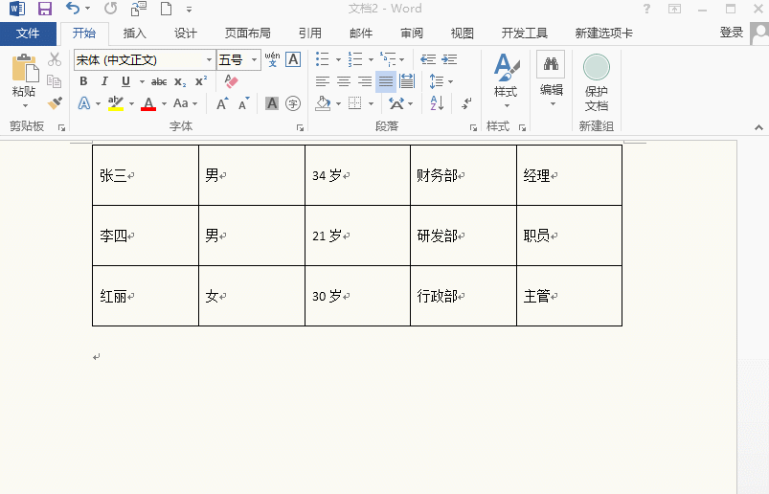769x494 pixels.
Task: Switch to the 审阅 tab
Action: tap(412, 34)
